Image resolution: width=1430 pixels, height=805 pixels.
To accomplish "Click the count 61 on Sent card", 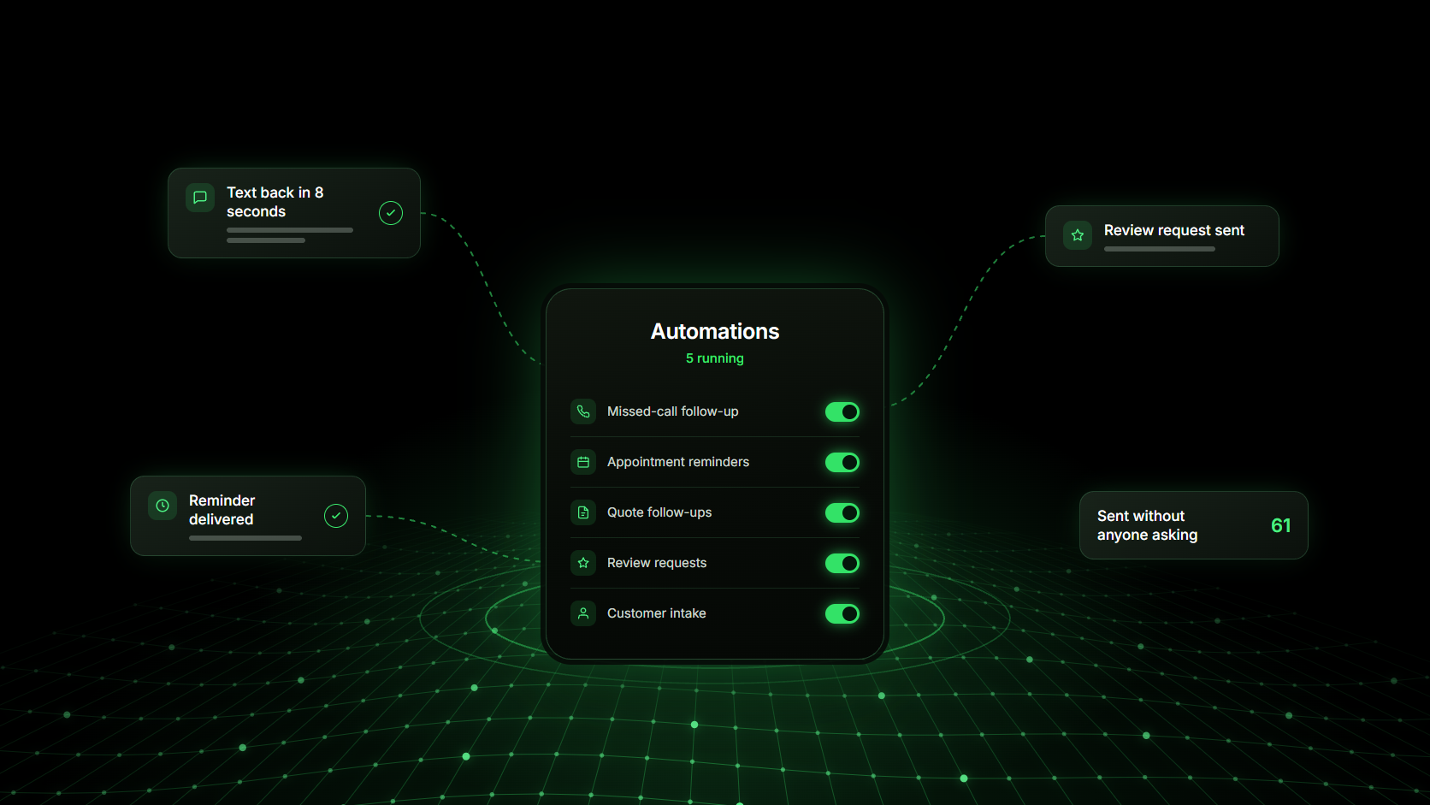I will 1281,525.
